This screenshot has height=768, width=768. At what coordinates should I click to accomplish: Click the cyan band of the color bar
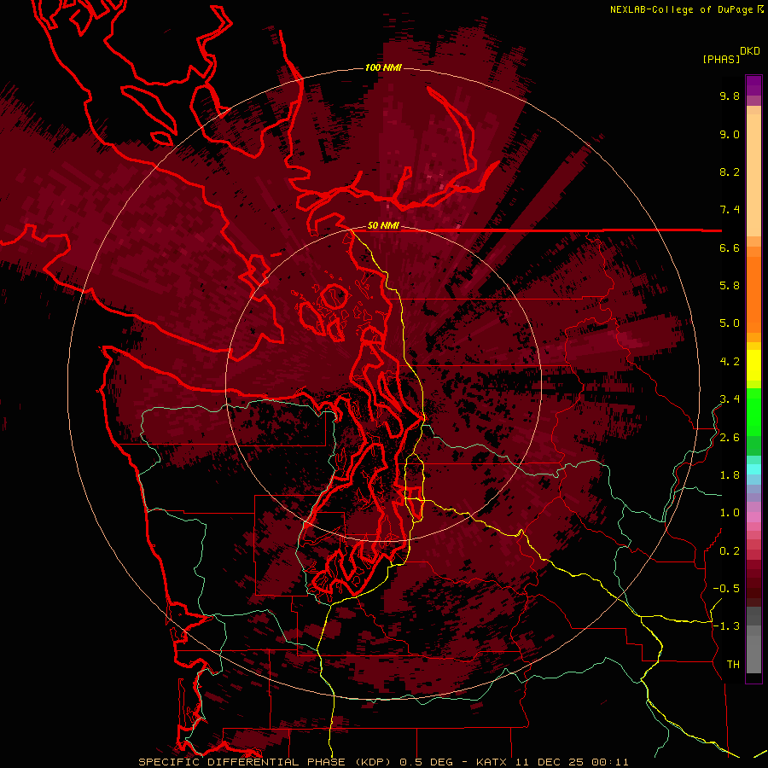point(753,469)
